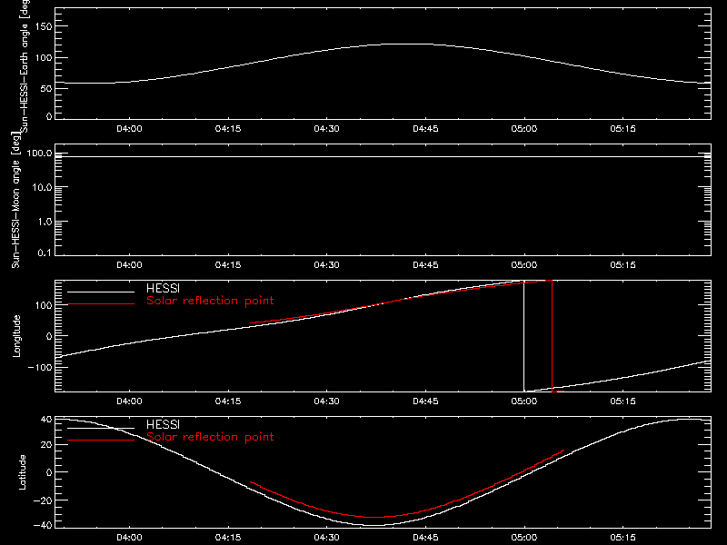The width and height of the screenshot is (727, 545).
Task: Click the Sun-HESSI-Earth angle axis title
Action: point(25,65)
